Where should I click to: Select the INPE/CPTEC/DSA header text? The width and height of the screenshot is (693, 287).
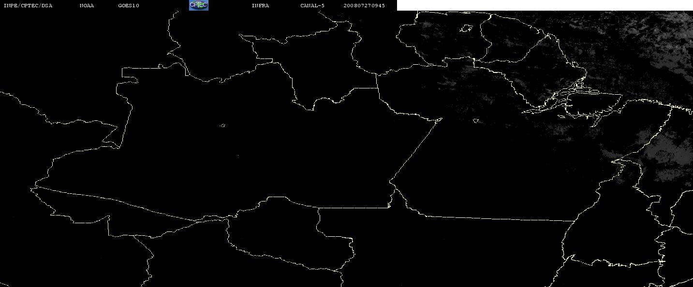coord(28,6)
